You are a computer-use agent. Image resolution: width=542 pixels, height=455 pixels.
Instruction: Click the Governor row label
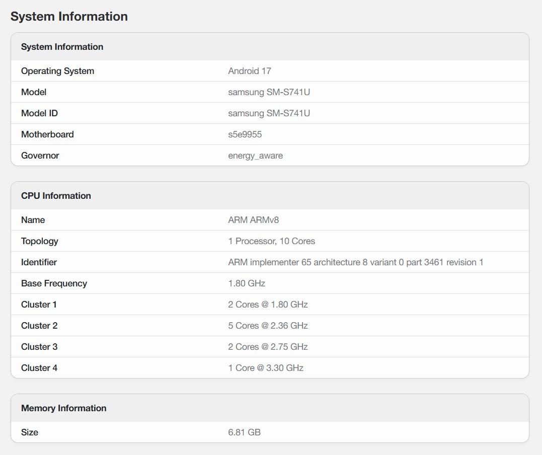pyautogui.click(x=40, y=156)
